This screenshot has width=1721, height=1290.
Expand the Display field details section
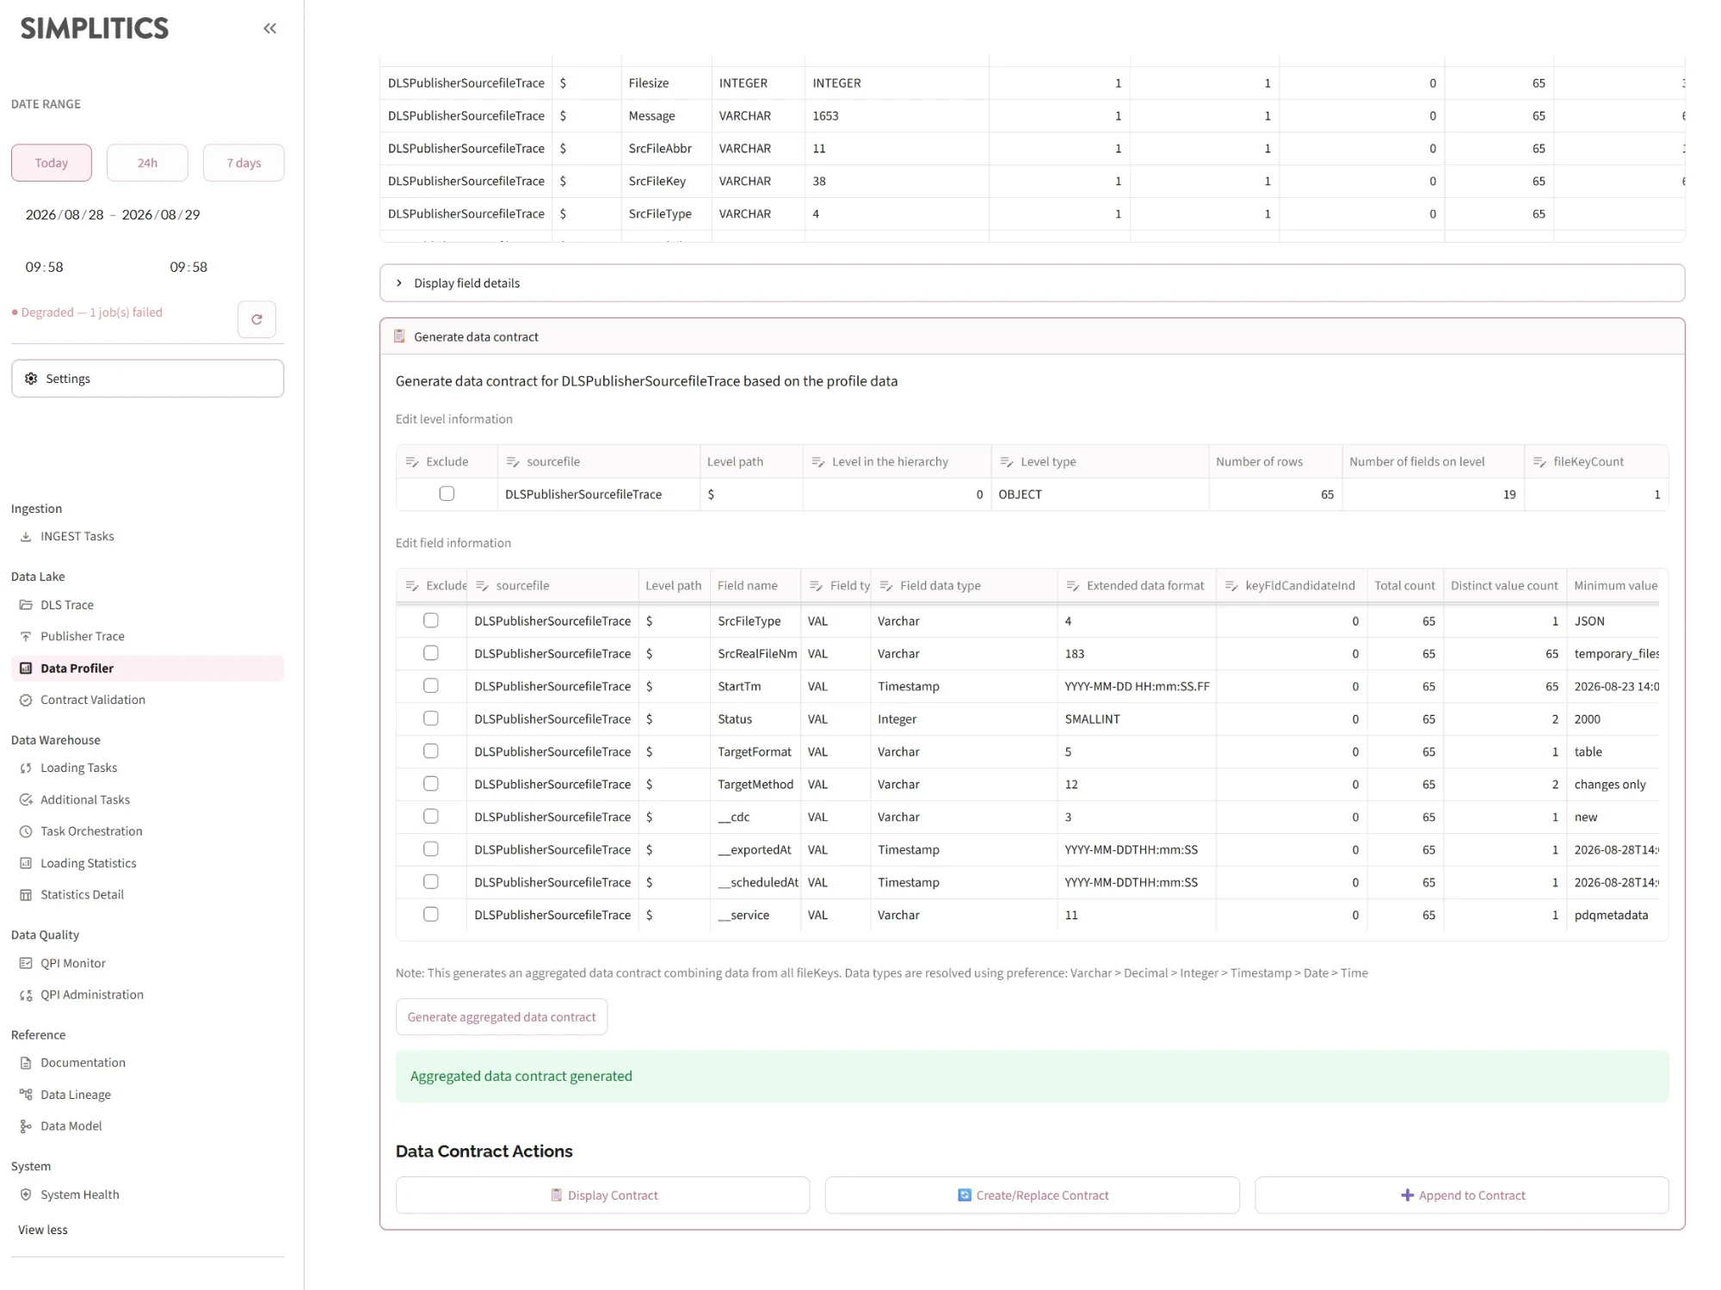coord(1032,283)
